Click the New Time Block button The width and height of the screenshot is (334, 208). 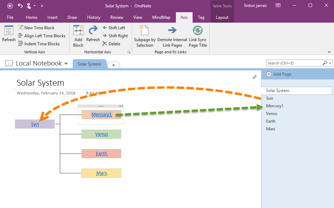pos(36,28)
